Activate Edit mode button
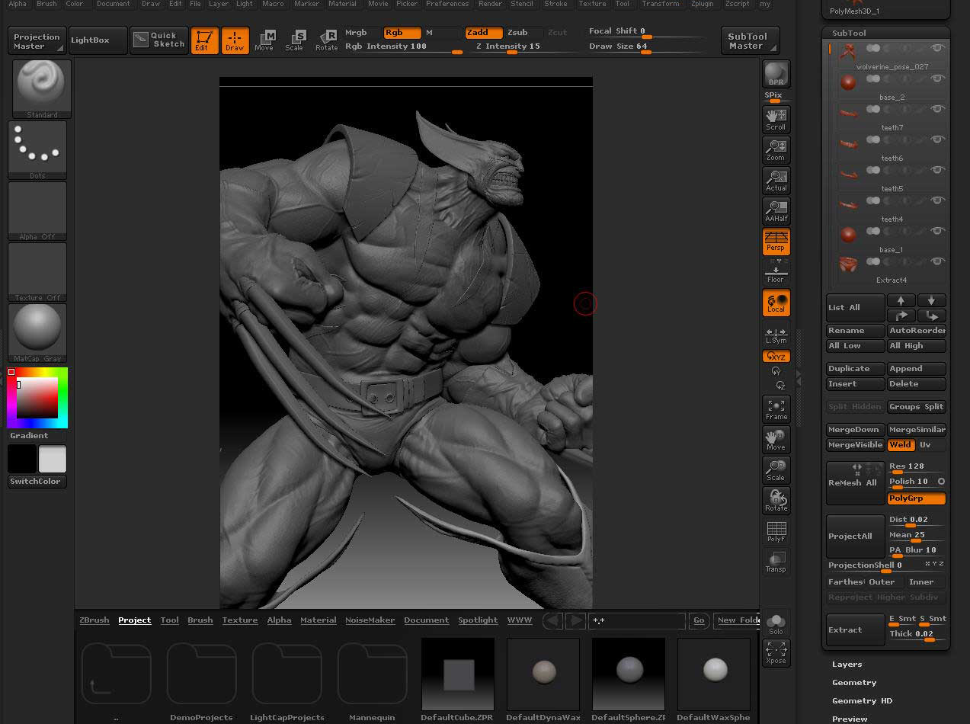Screen dimensions: 970x724 (x=204, y=40)
